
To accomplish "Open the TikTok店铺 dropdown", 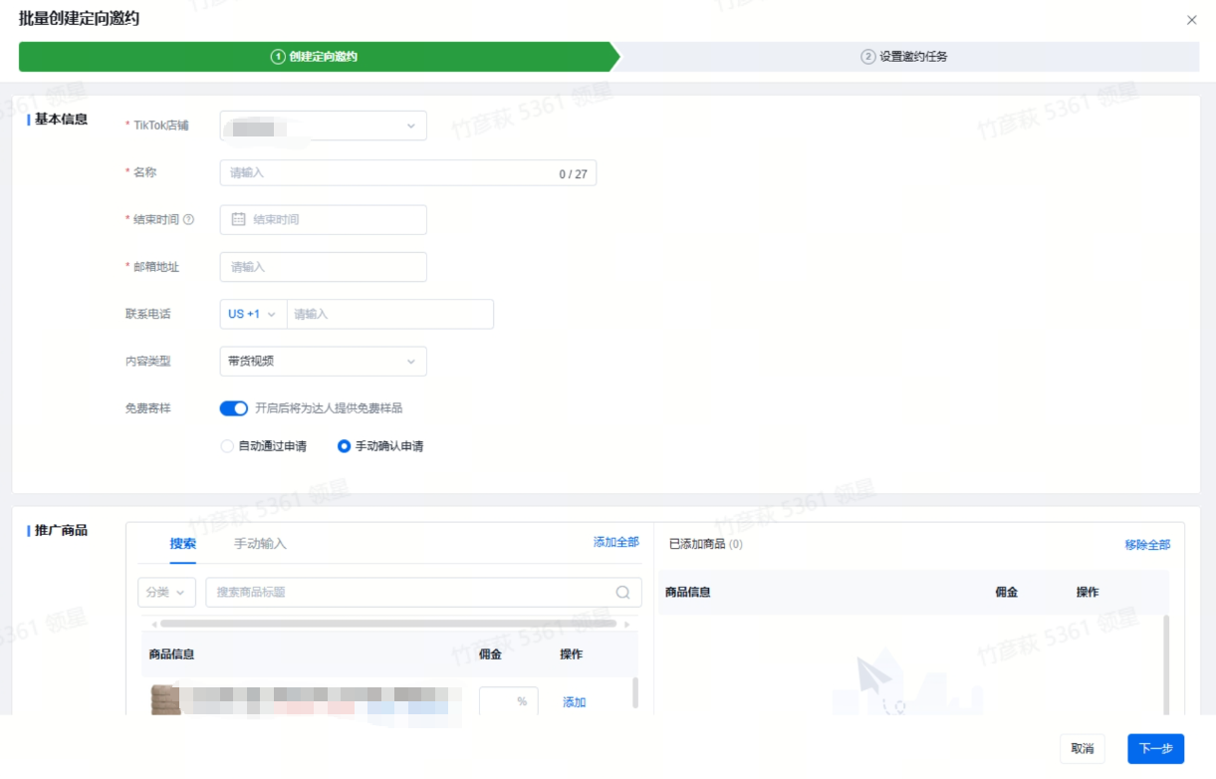I will click(x=323, y=127).
